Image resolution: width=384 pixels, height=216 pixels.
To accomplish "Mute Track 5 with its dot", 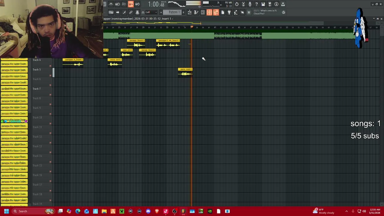I will pos(50,76).
